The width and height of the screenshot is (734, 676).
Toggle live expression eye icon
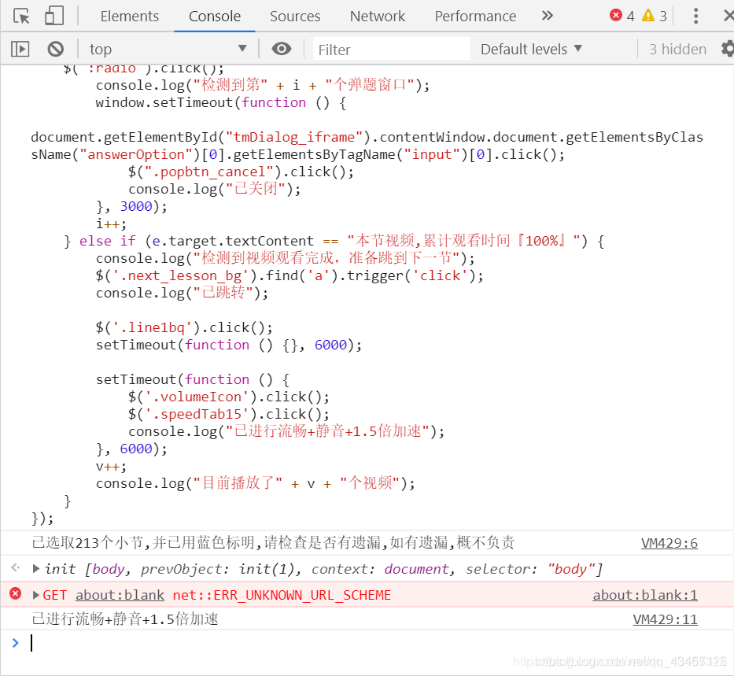[x=281, y=49]
